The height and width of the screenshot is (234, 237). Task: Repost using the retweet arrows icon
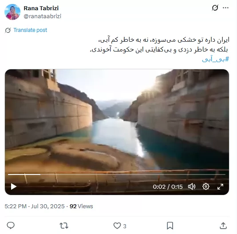pyautogui.click(x=64, y=226)
